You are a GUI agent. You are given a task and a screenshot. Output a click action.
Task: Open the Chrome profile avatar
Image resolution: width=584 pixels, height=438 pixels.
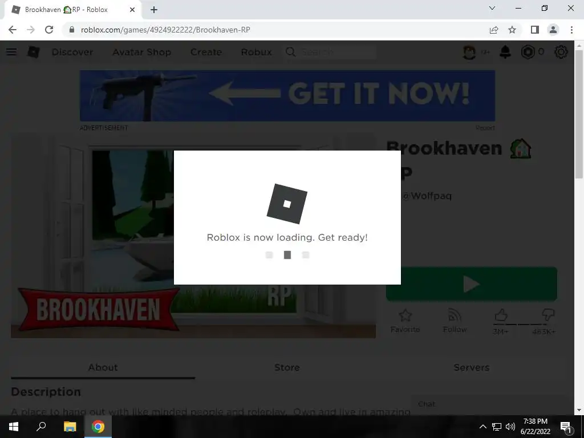(x=553, y=30)
